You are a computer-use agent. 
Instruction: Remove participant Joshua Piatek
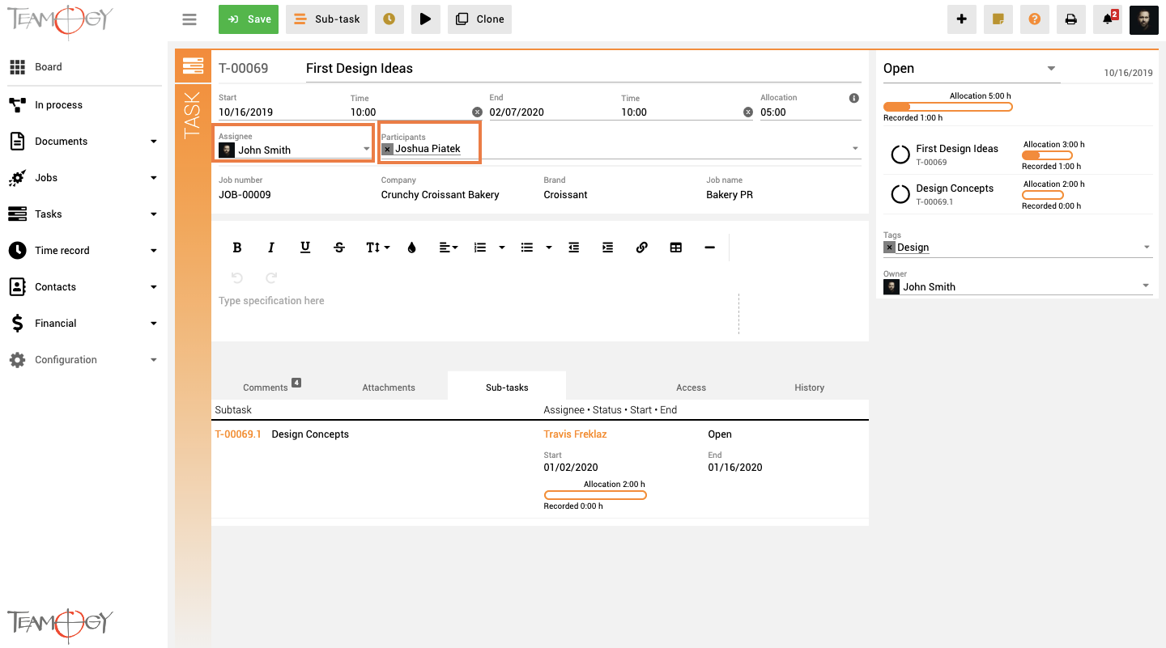click(387, 149)
